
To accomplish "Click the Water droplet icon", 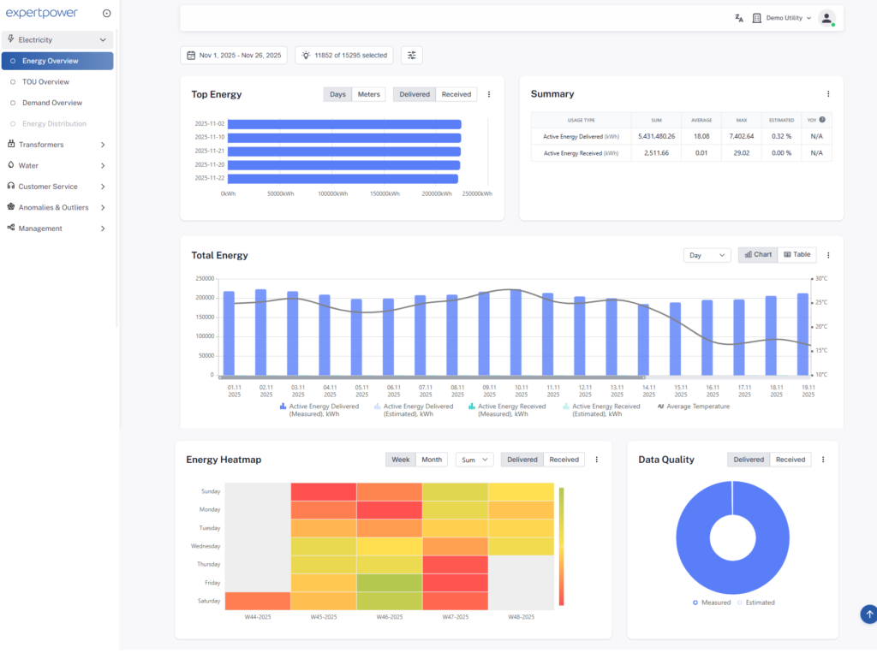I will click(x=10, y=165).
